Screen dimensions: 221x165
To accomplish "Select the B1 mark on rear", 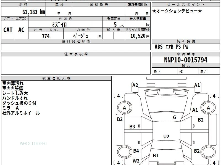I will tap(156, 155).
